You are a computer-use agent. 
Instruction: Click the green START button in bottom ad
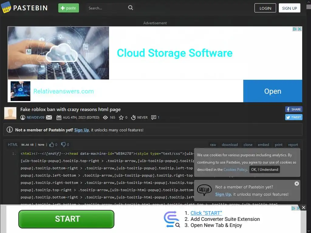(66, 219)
